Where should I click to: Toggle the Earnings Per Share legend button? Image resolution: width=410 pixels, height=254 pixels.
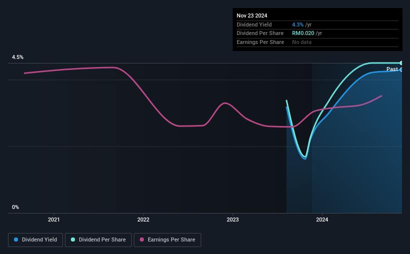tap(167, 240)
